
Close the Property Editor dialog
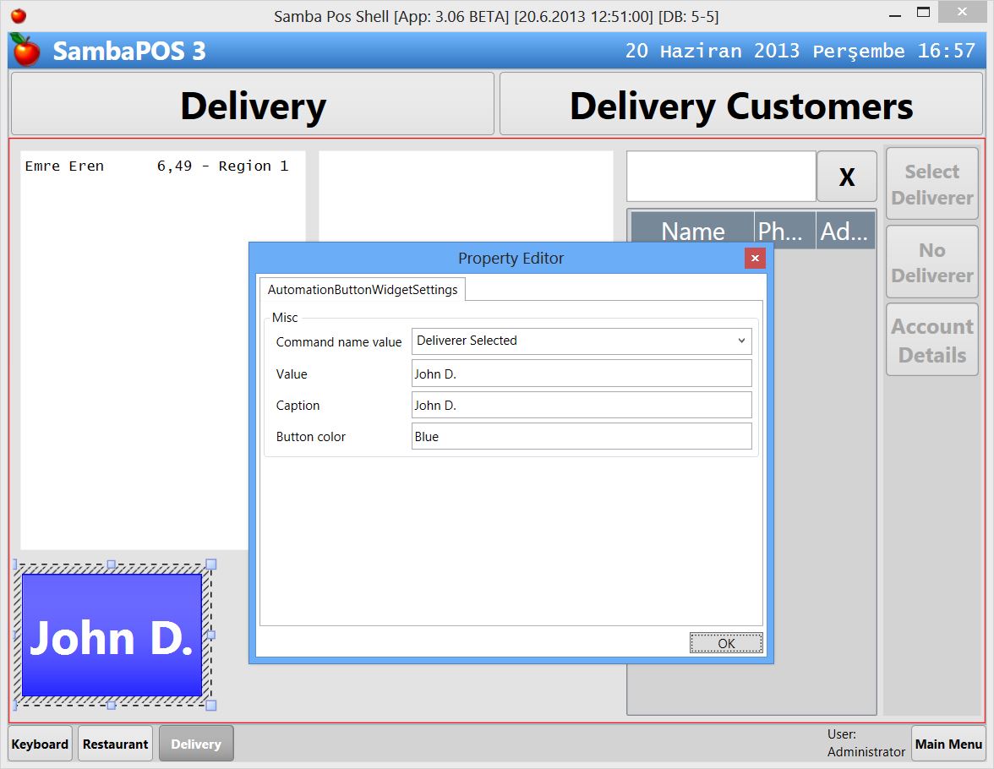click(x=755, y=259)
